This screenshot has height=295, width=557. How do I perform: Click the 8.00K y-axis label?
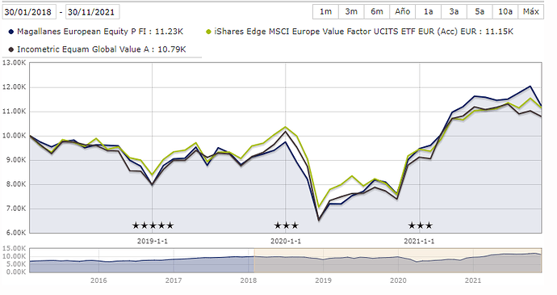pyautogui.click(x=16, y=184)
